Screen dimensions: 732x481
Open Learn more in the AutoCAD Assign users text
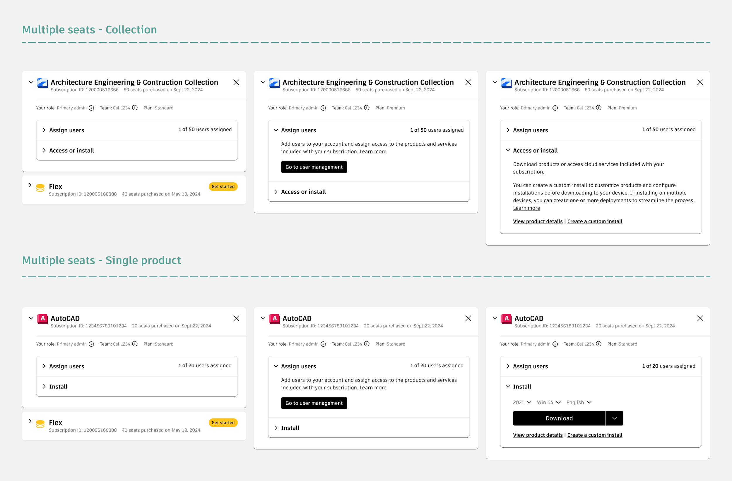coord(373,388)
